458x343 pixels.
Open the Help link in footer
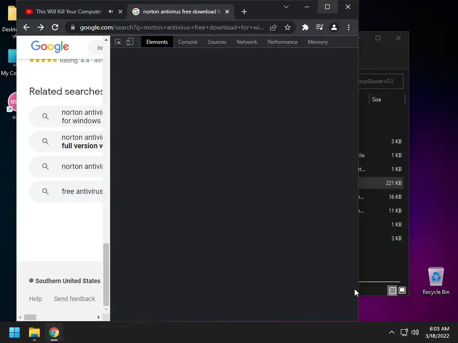pyautogui.click(x=35, y=299)
